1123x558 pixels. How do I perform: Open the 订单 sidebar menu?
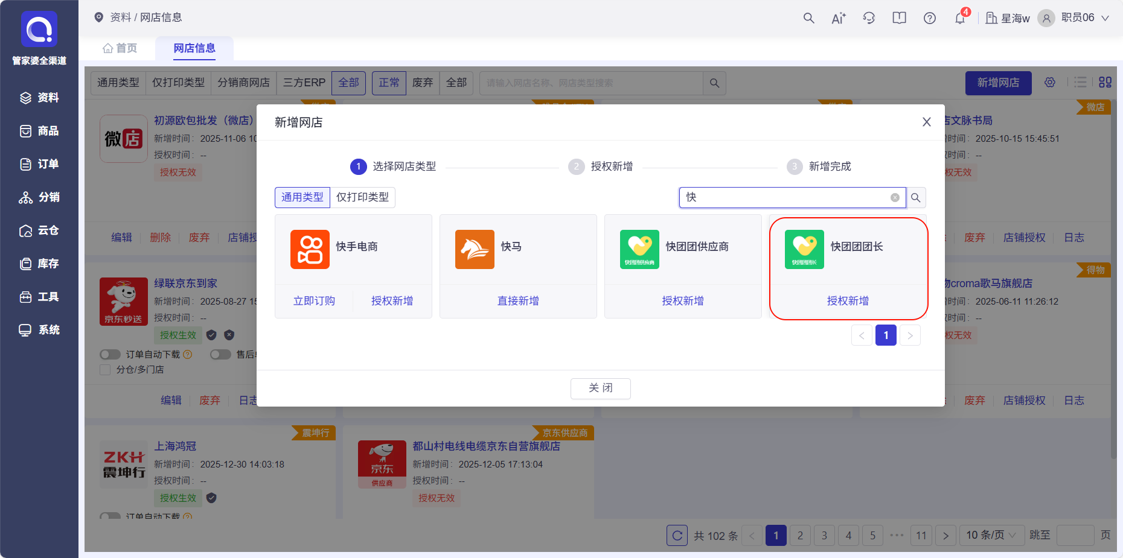(40, 164)
